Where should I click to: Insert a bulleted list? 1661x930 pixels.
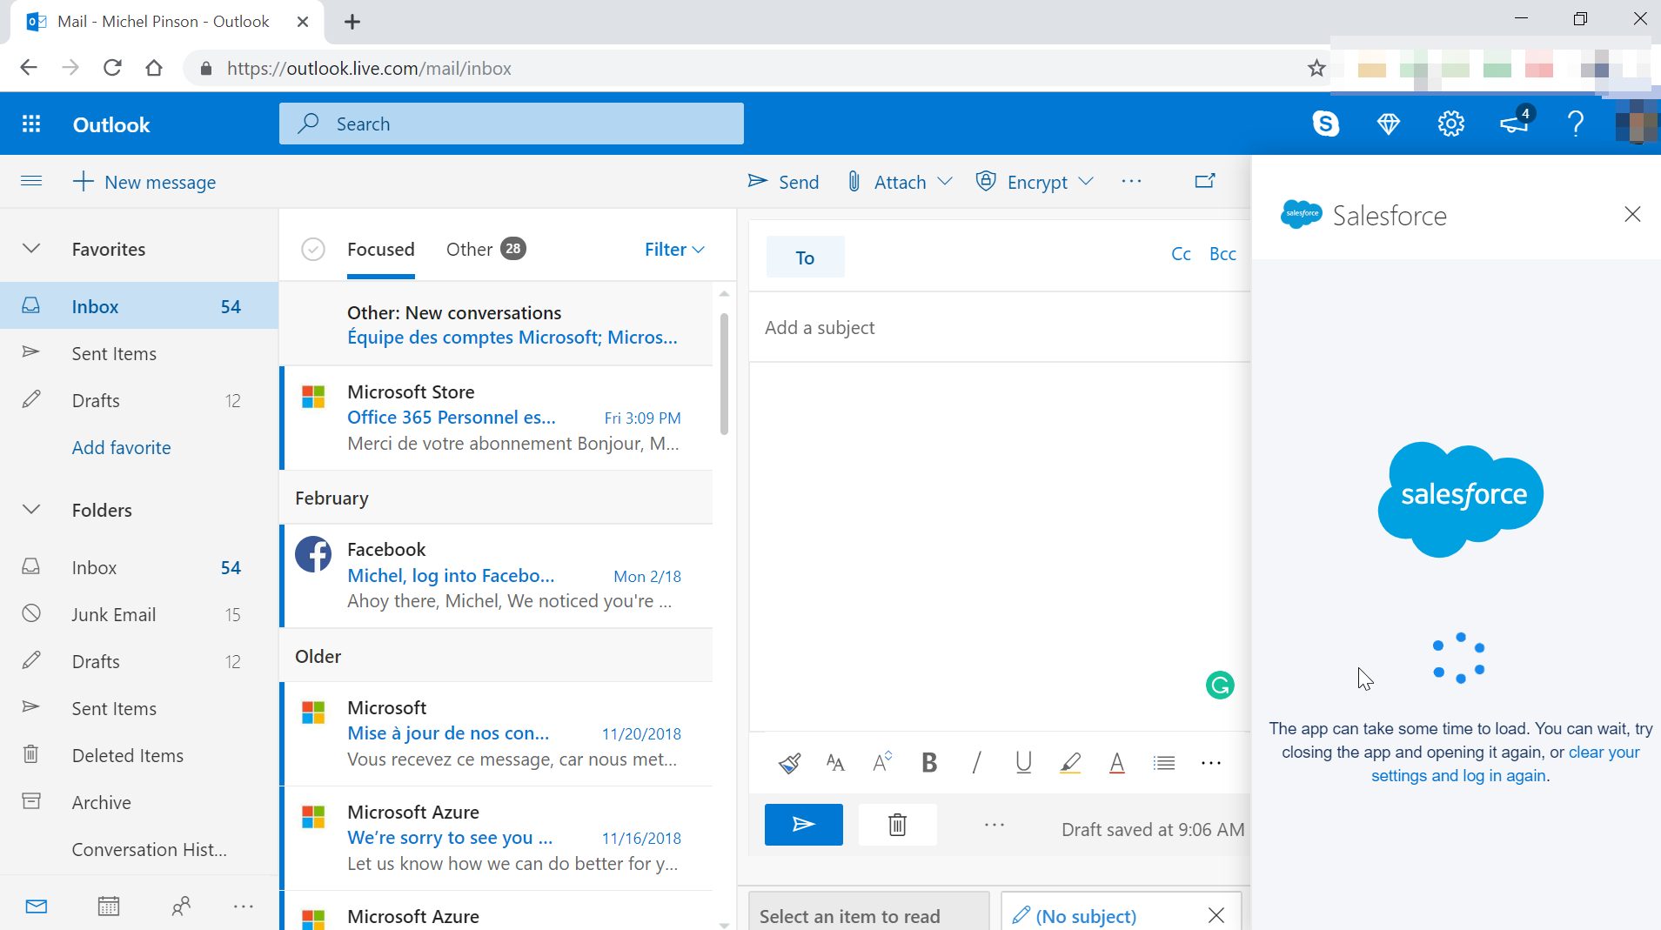1164,763
